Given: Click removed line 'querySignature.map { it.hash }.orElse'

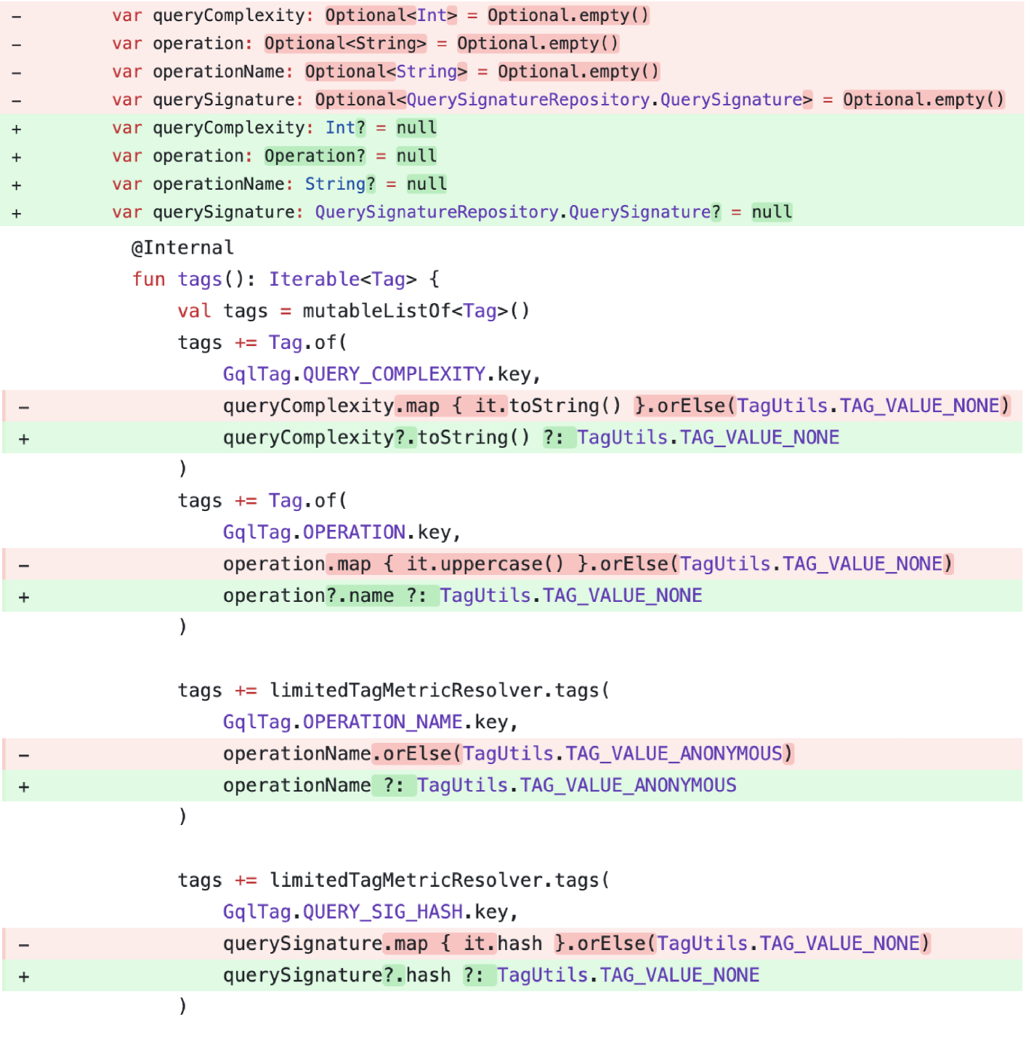Looking at the screenshot, I should (x=512, y=944).
